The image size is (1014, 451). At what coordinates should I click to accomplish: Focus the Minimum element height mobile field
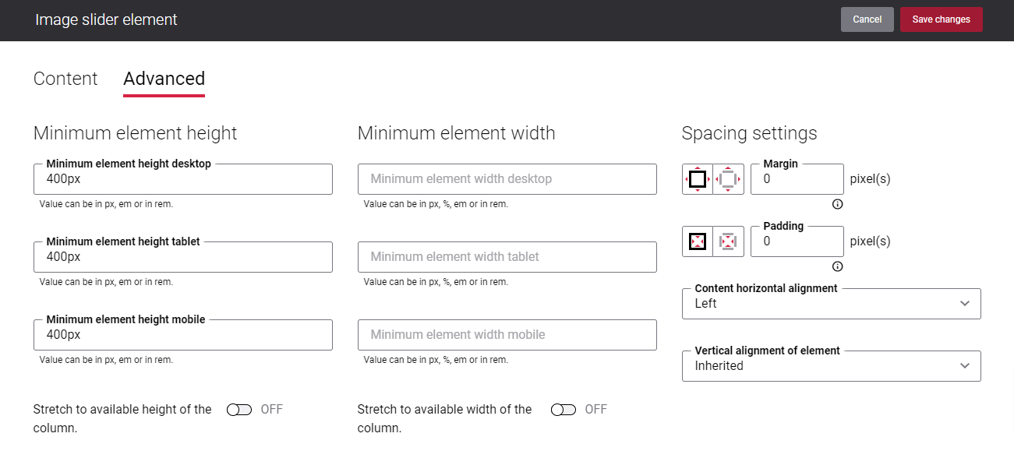[x=183, y=335]
